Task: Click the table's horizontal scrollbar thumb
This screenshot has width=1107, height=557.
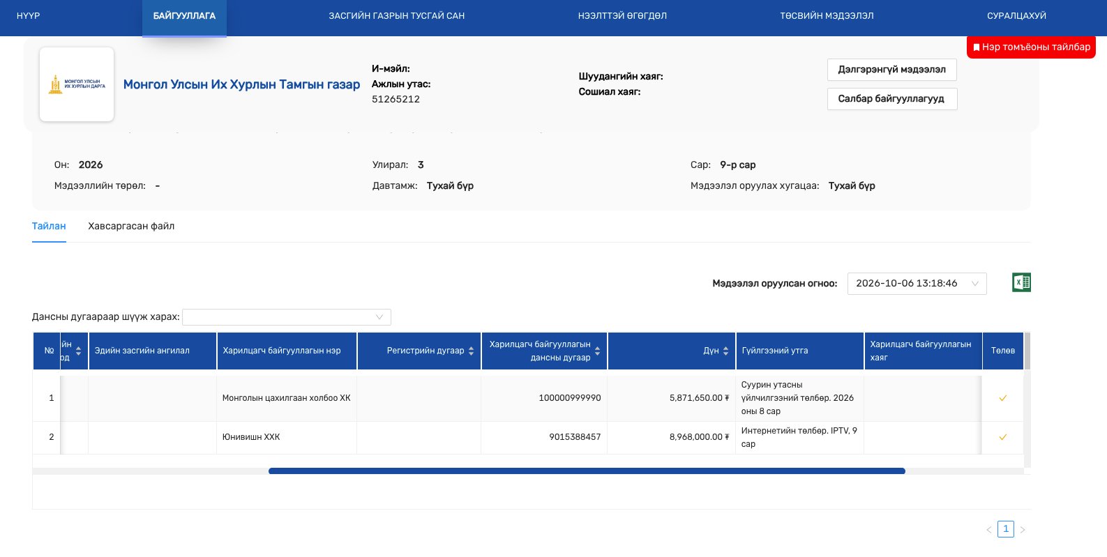Action: (587, 471)
